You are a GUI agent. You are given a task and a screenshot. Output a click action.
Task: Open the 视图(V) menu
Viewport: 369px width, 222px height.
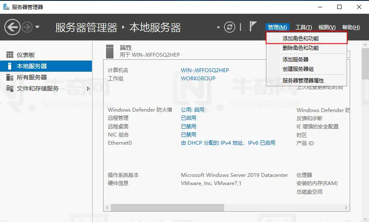tap(327, 27)
